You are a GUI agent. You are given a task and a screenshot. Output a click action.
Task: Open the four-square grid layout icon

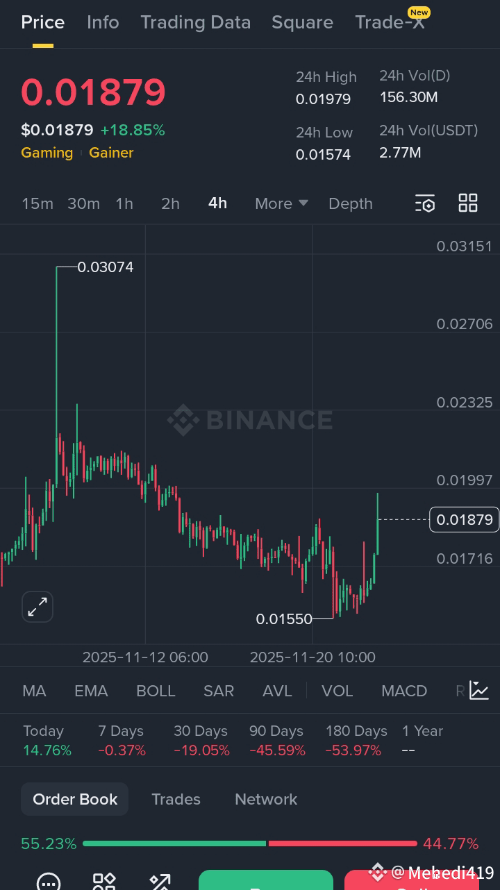pos(468,203)
